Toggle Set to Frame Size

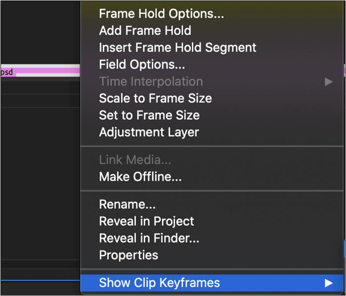tap(149, 115)
